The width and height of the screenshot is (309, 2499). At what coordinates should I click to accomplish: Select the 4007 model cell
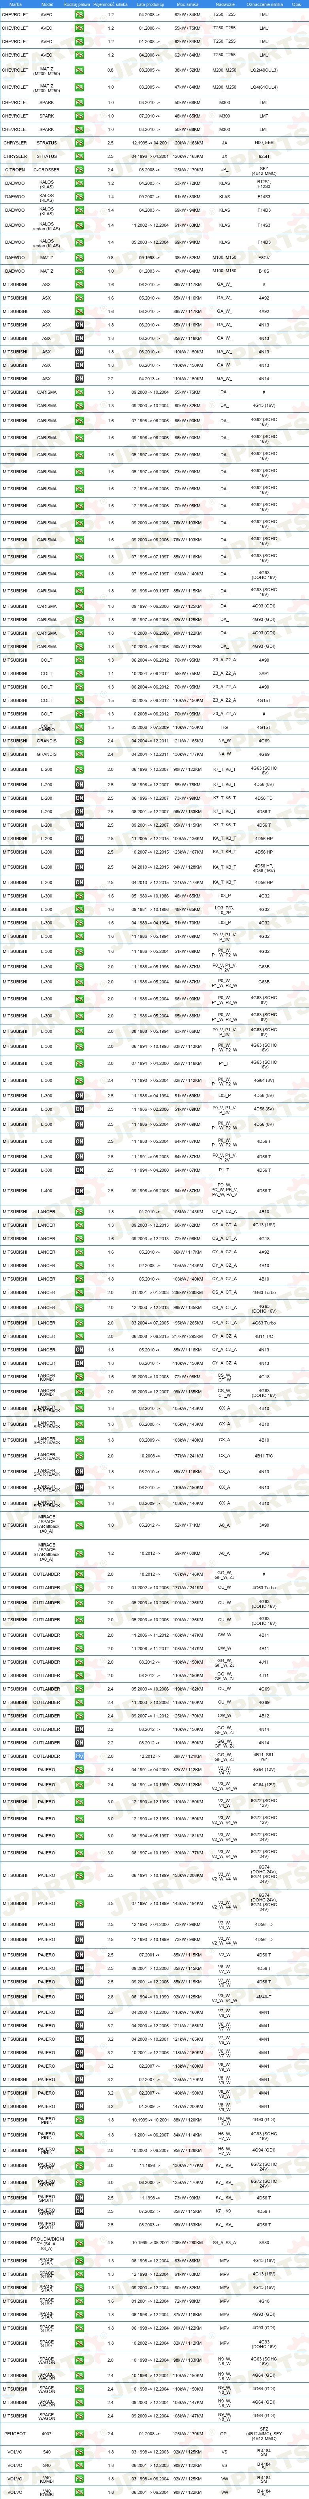(47, 2434)
